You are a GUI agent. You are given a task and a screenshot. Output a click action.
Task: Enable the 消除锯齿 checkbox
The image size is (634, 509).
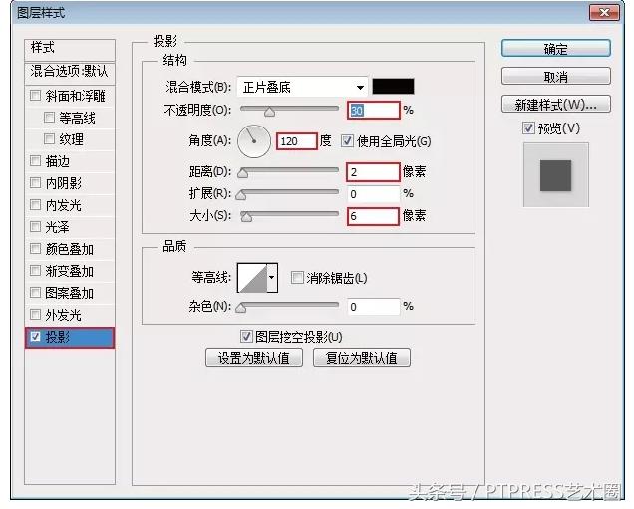coord(297,278)
